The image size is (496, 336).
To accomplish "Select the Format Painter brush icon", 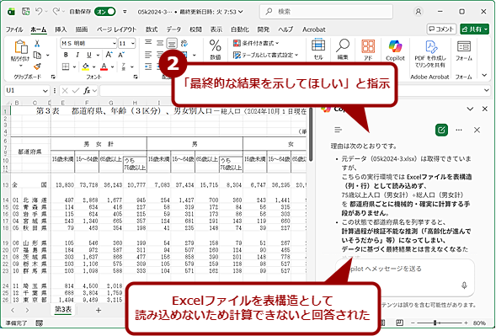I will point(37,67).
